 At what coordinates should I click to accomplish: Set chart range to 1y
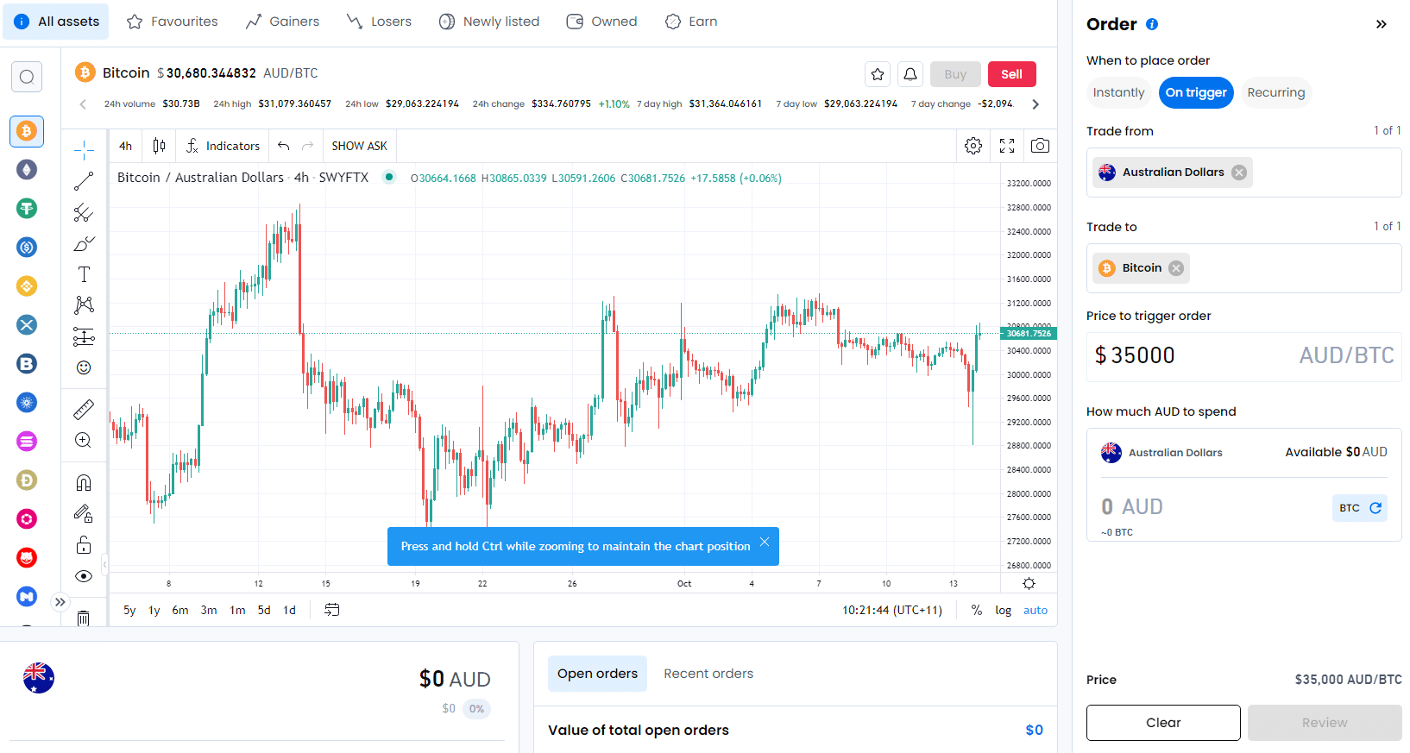coord(154,610)
